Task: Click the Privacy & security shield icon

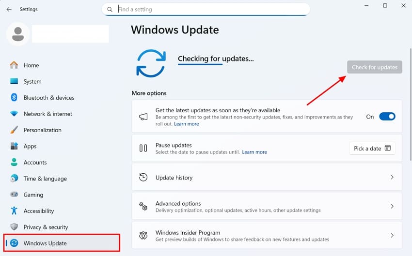Action: pos(14,227)
